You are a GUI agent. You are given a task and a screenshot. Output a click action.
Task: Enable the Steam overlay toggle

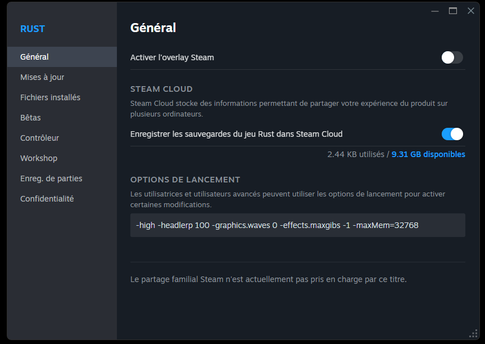pyautogui.click(x=452, y=57)
